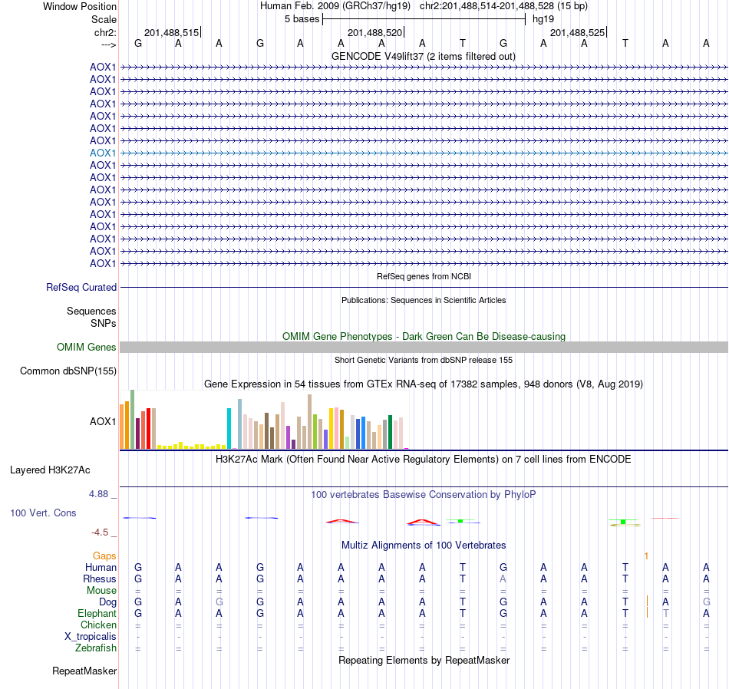Click the Rhesus alignment row label
Image resolution: width=729 pixels, height=689 pixels.
(x=100, y=579)
